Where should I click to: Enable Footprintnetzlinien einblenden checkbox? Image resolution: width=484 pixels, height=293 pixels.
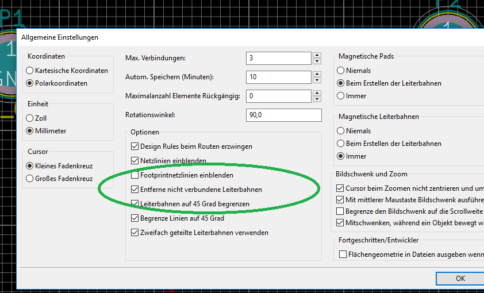coord(135,175)
